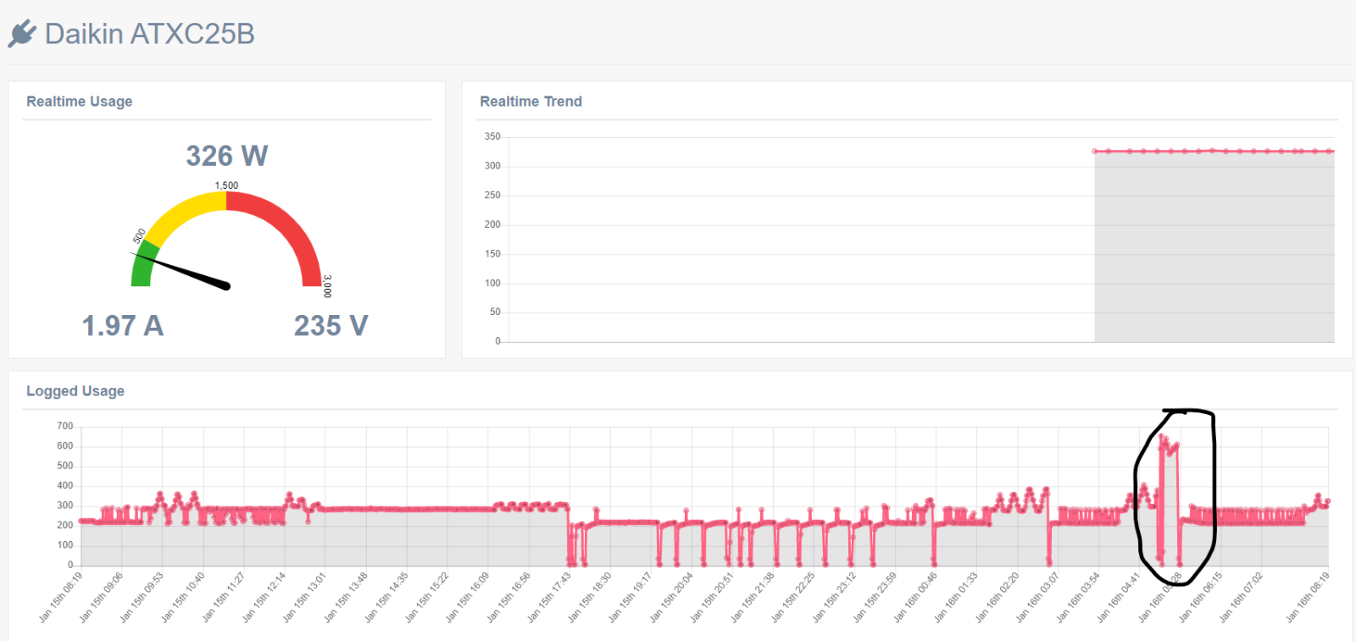Viewport: 1356px width, 641px height.
Task: Click the 1,500 label atop the gauge
Action: click(x=226, y=185)
